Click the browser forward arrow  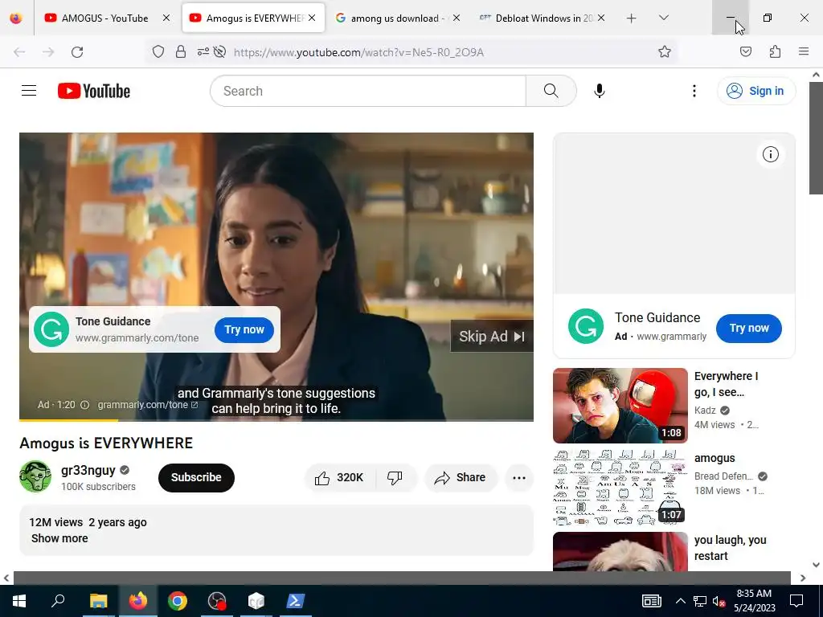tap(48, 52)
